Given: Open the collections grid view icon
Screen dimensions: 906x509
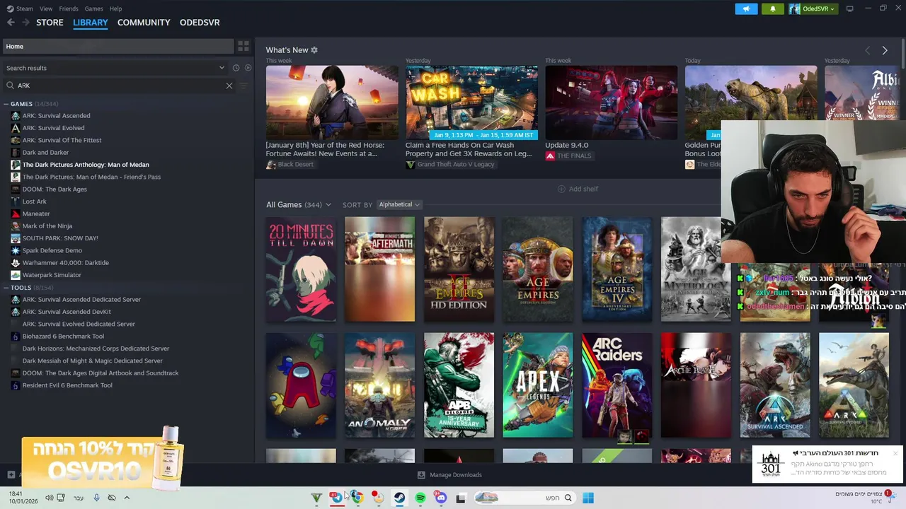Looking at the screenshot, I should [243, 46].
